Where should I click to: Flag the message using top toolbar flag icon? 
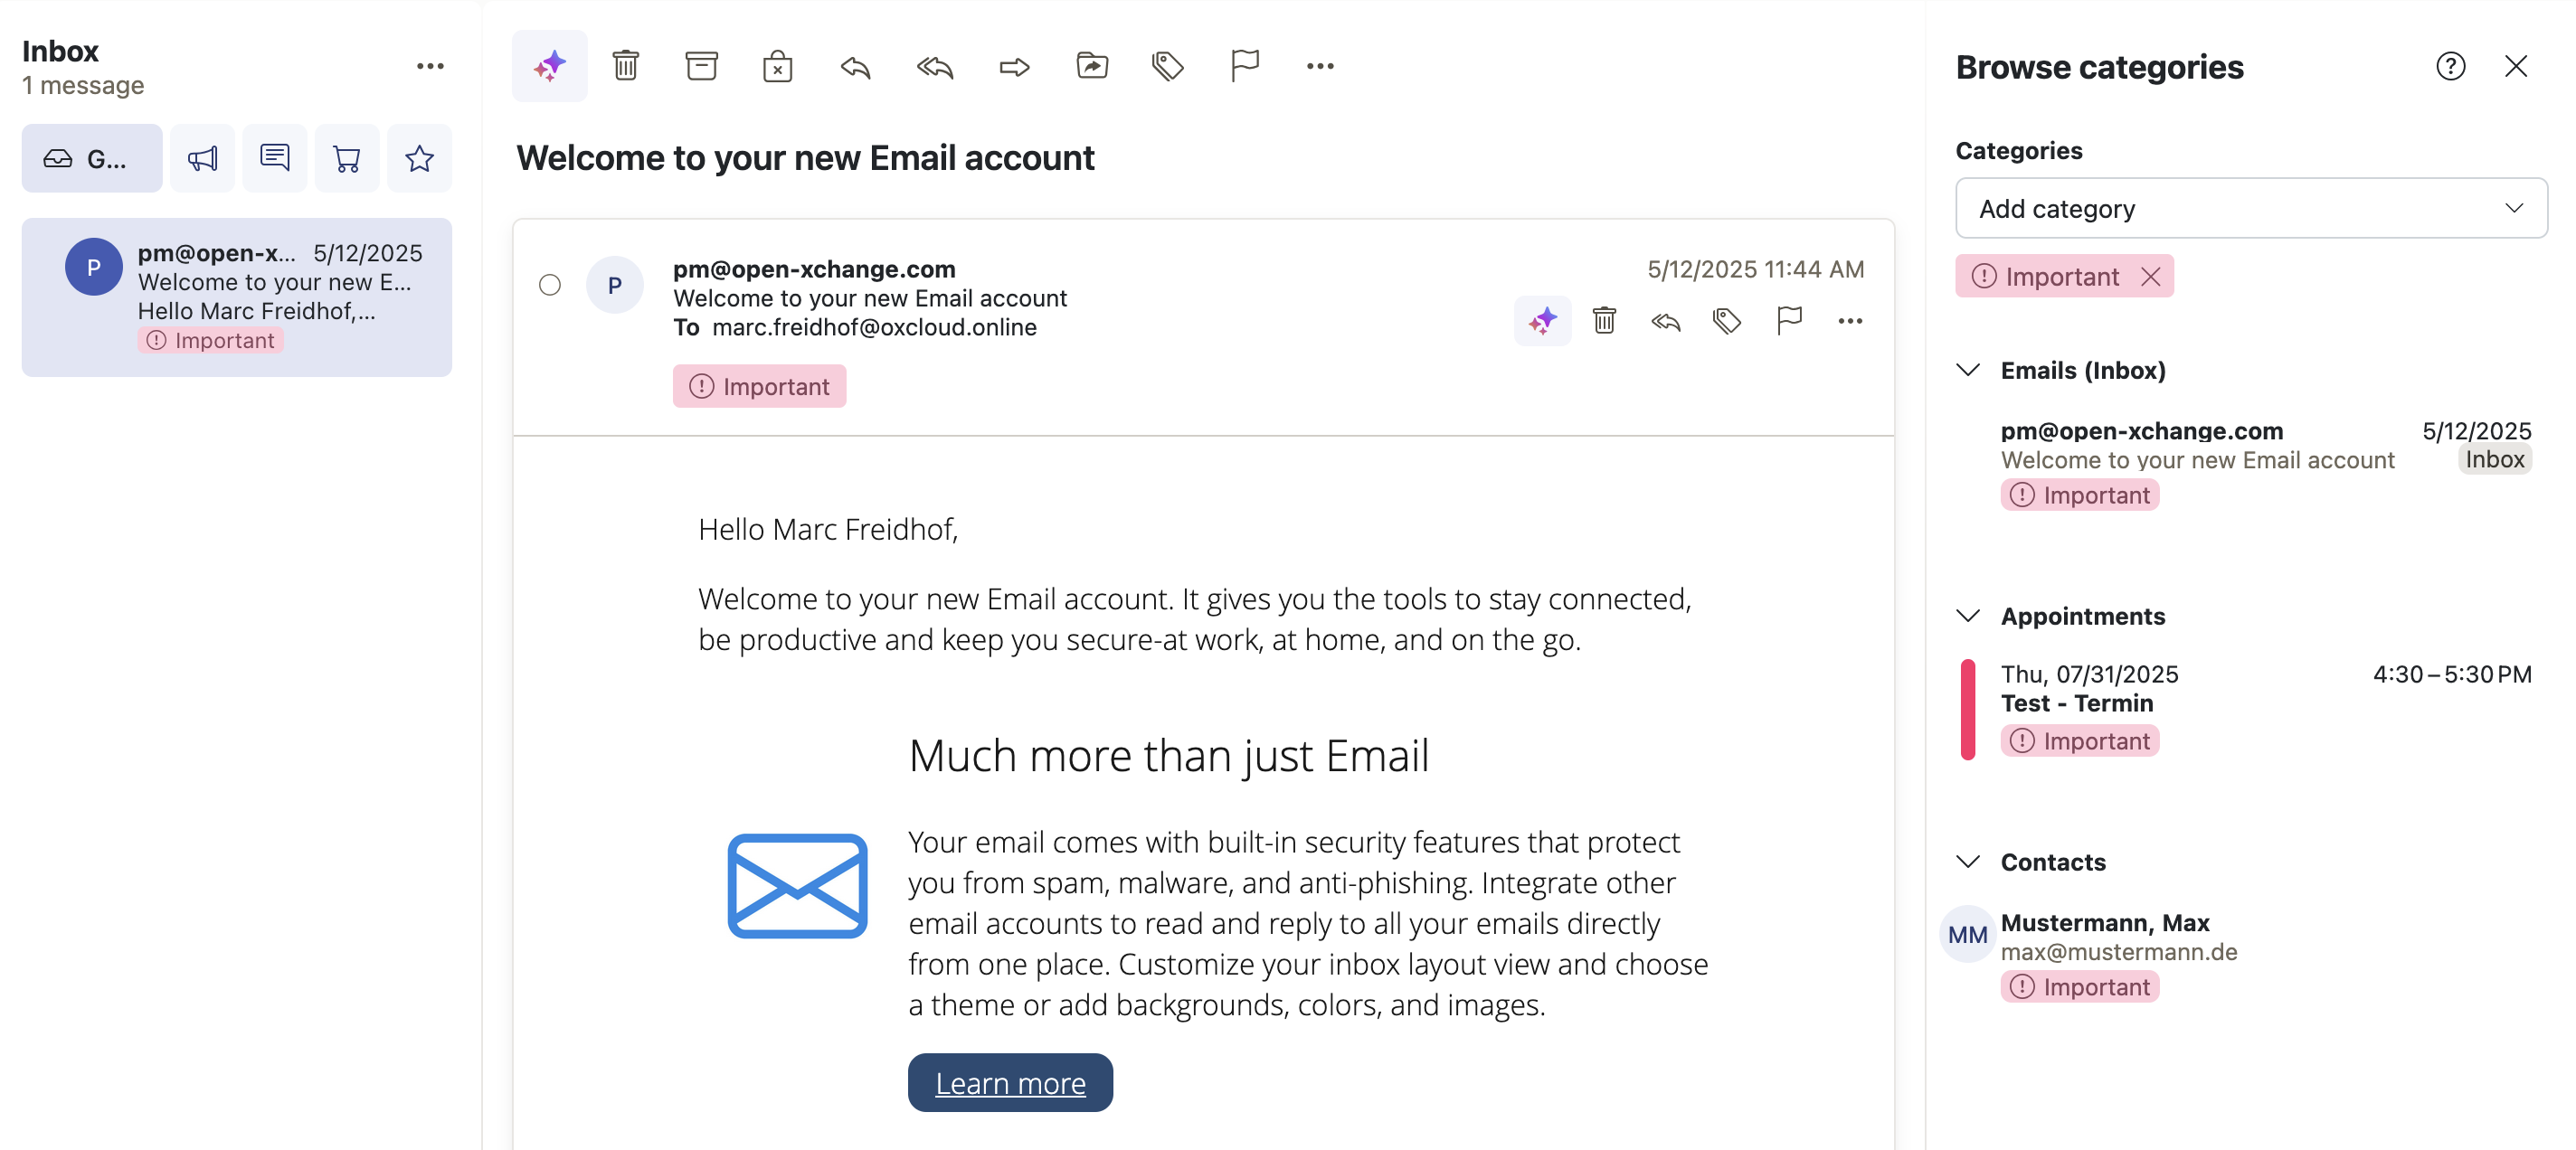[x=1244, y=66]
